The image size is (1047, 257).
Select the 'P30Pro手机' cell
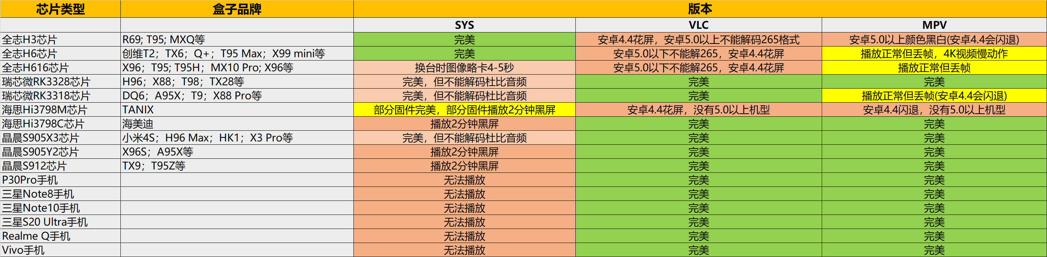click(60, 180)
